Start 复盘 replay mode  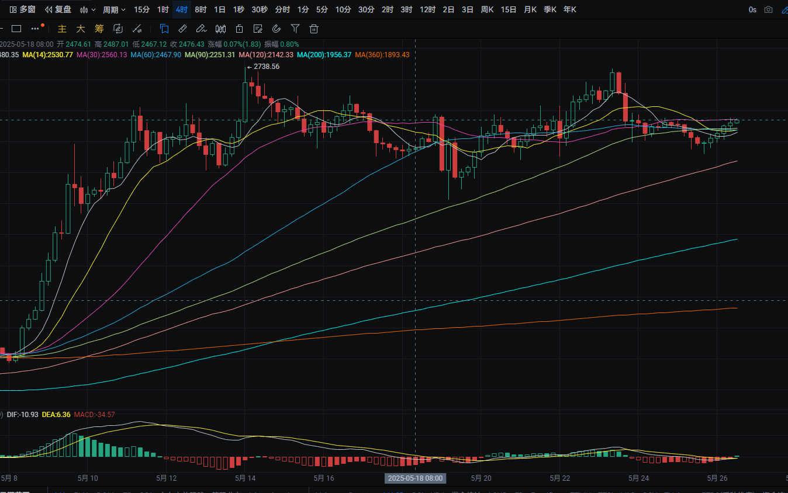(x=58, y=9)
